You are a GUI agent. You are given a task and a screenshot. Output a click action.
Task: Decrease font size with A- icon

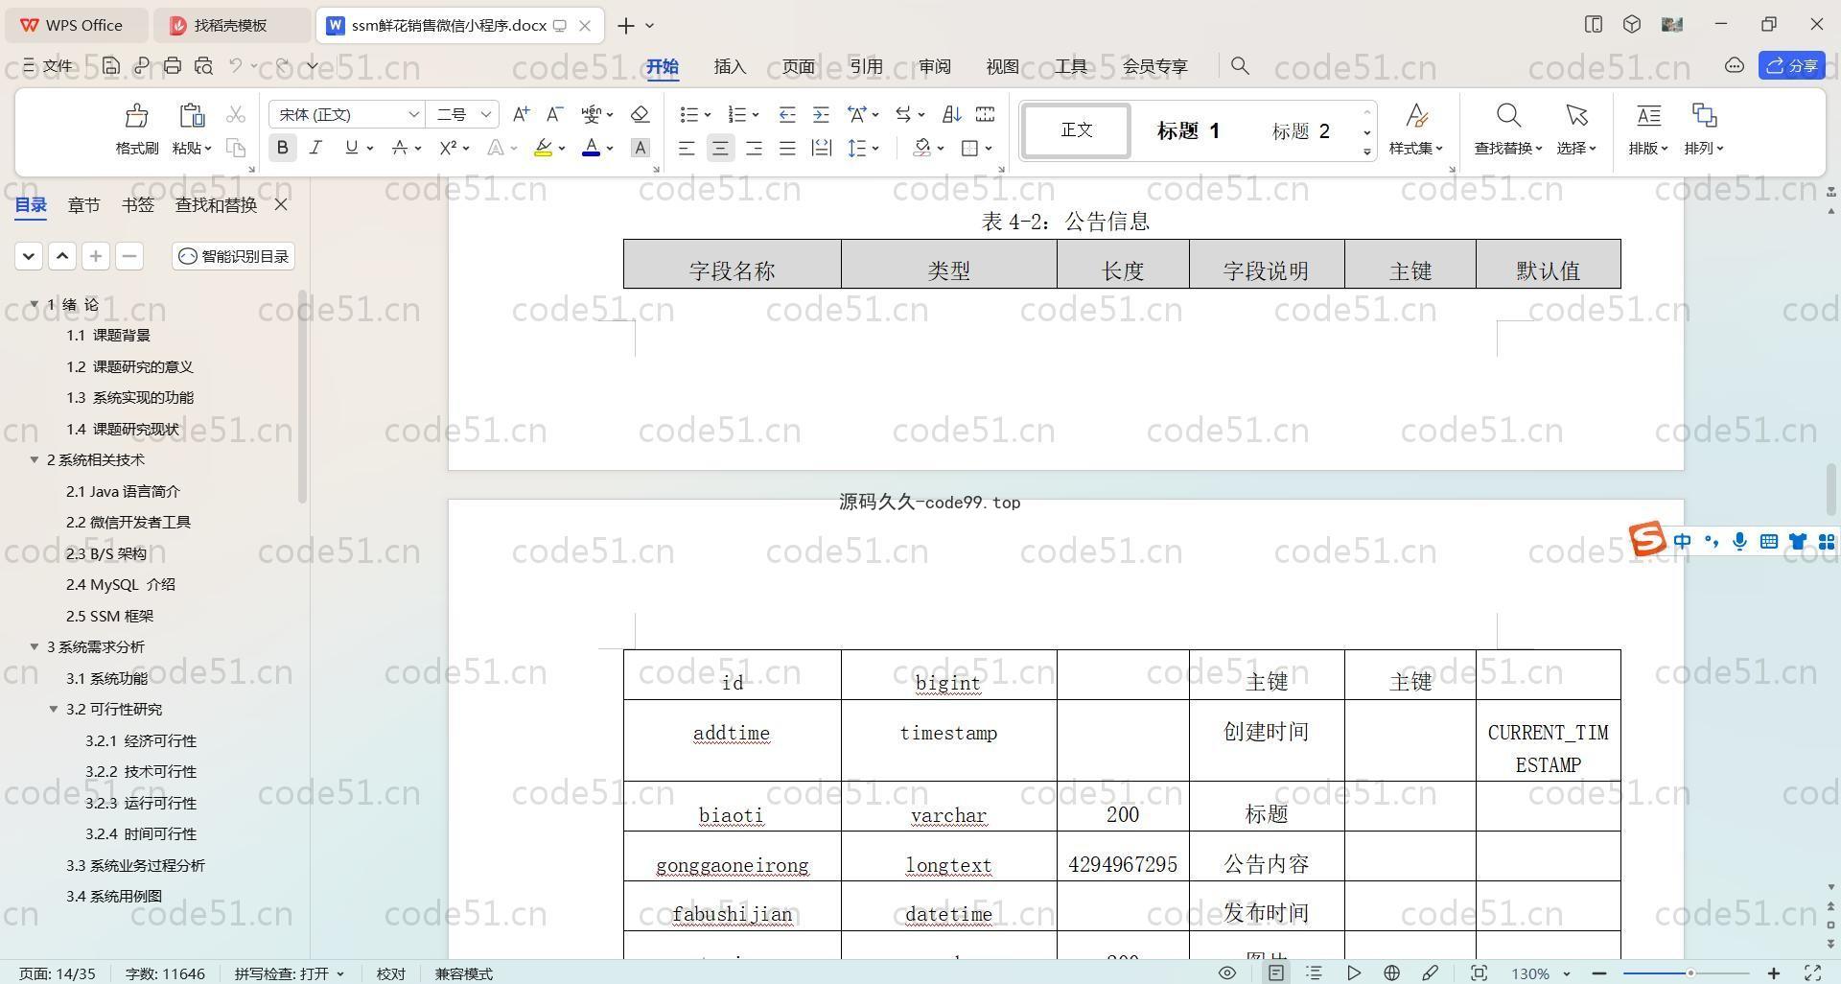pyautogui.click(x=554, y=114)
